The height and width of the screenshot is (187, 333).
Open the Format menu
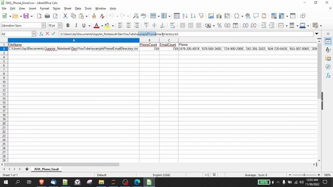[x=44, y=8]
